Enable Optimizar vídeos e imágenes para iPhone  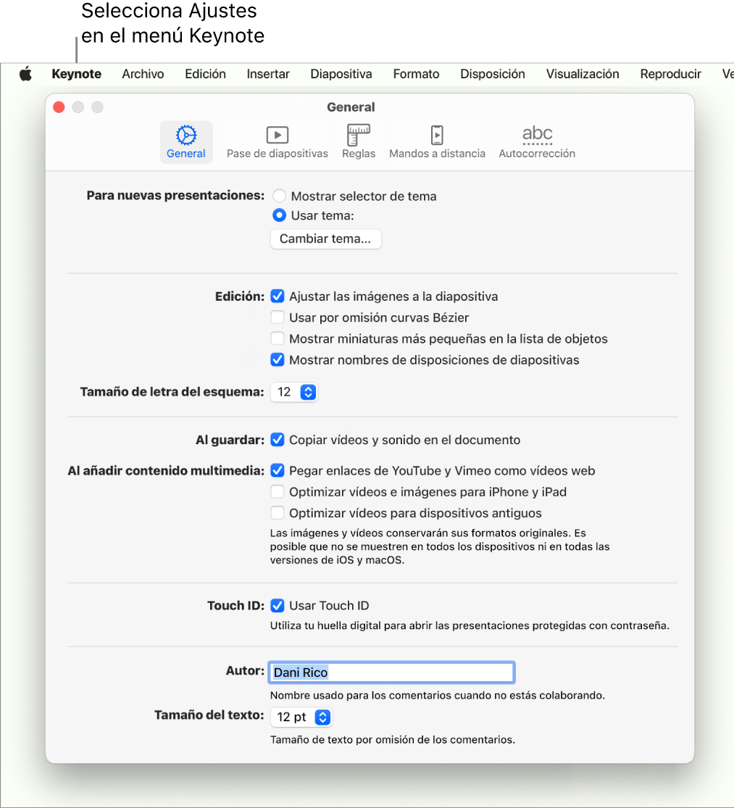277,491
